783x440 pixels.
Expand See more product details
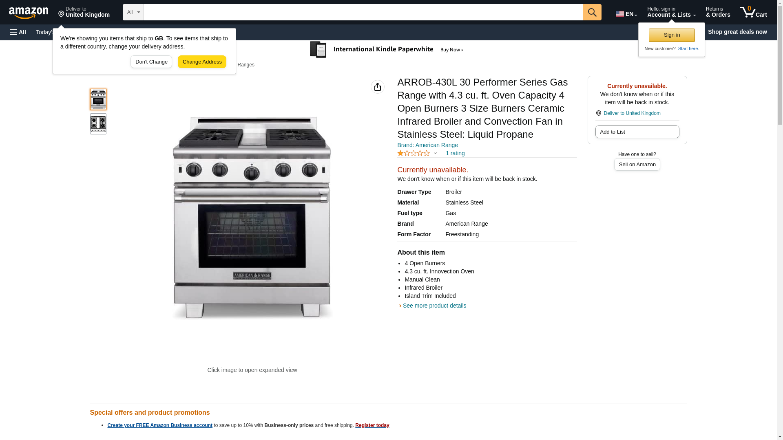(433, 306)
